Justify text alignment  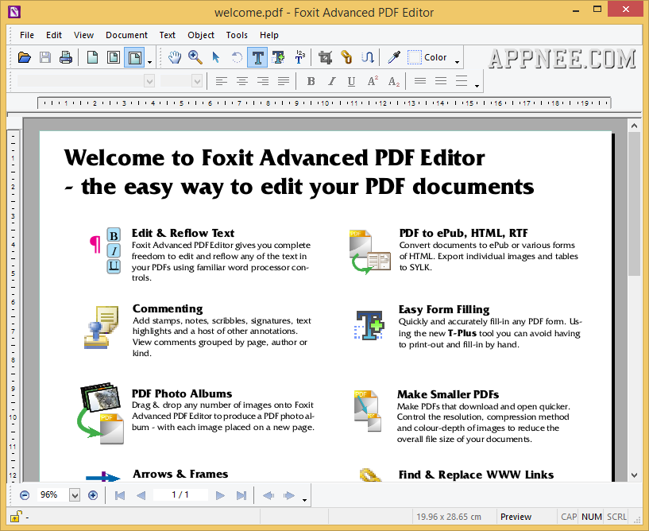[x=284, y=81]
